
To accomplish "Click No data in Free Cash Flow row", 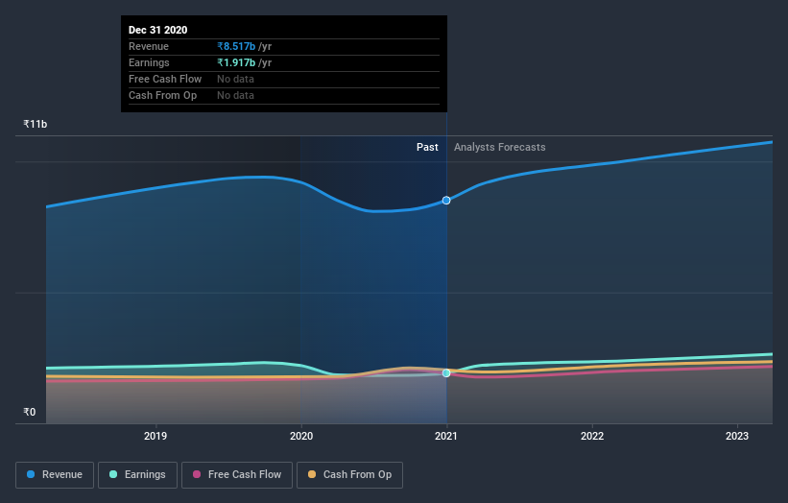I will 235,79.
